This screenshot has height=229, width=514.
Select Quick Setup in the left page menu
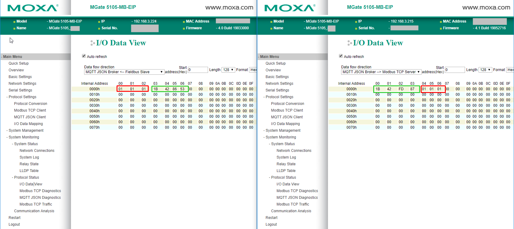[x=19, y=63]
